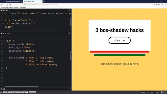Viewport: 167px width, 94px height.
Task: Fold the .box rule at line 30
Action: tap(5, 41)
